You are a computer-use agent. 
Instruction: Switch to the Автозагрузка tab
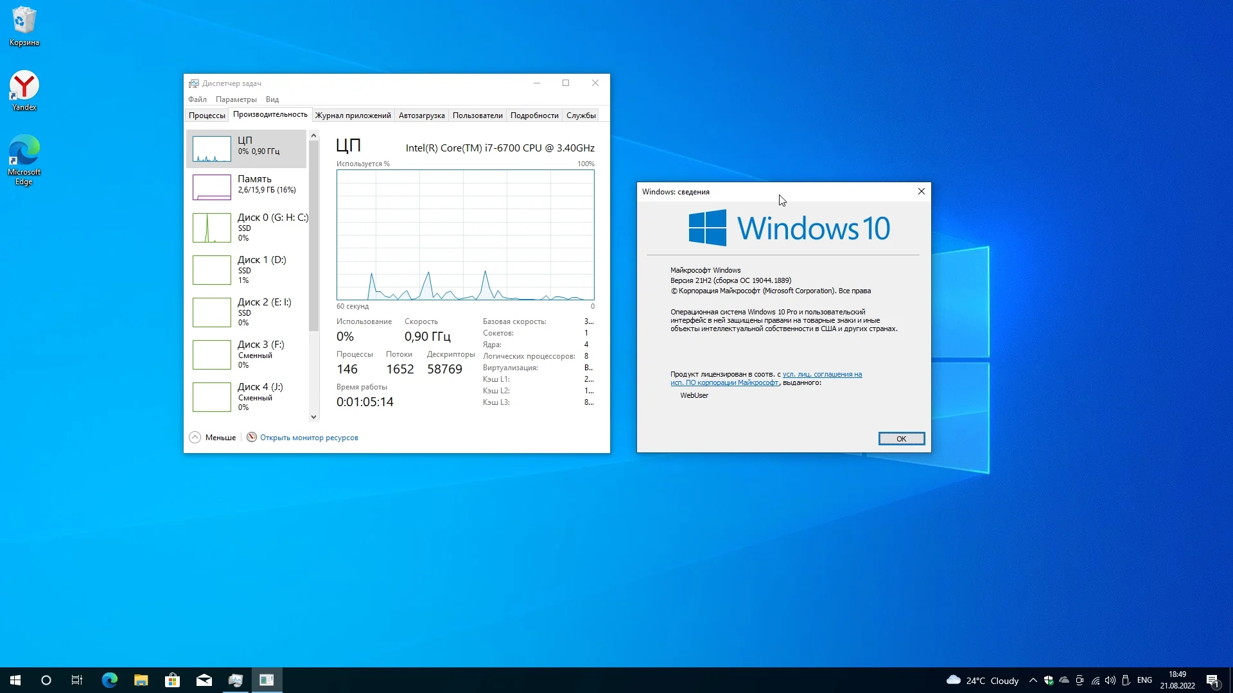[421, 116]
